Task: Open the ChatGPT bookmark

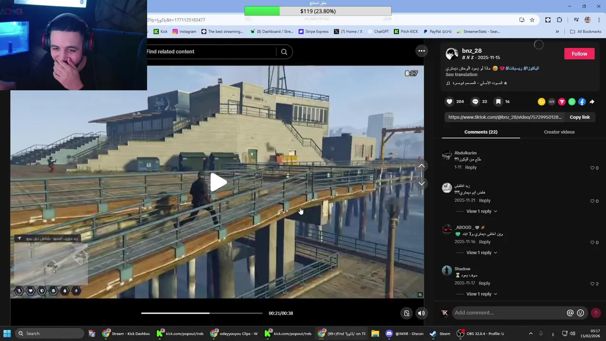Action: [x=377, y=32]
